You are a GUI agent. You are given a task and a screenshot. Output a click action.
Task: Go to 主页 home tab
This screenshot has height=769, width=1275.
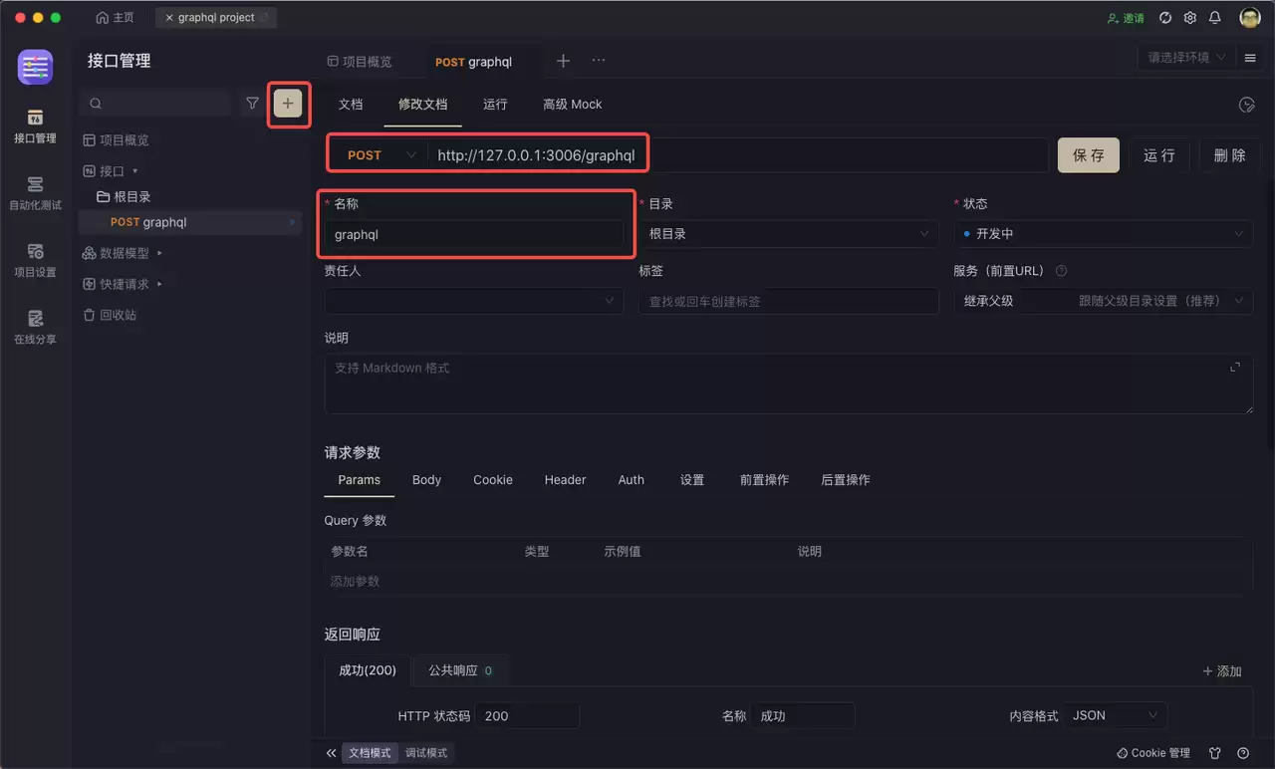pos(115,18)
